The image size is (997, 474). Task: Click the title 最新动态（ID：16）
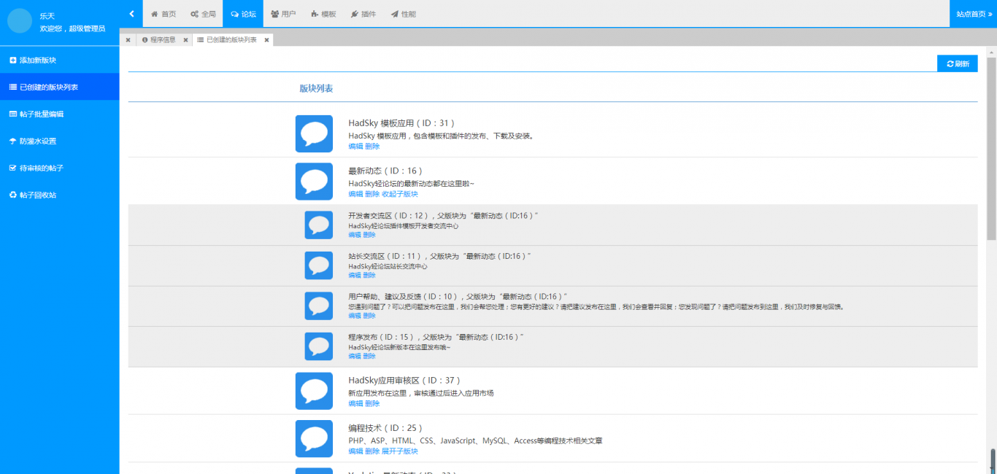pyautogui.click(x=385, y=171)
